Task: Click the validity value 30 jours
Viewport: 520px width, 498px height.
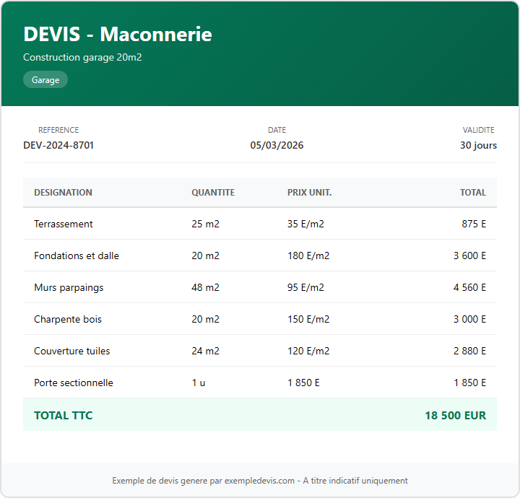Action: point(478,145)
